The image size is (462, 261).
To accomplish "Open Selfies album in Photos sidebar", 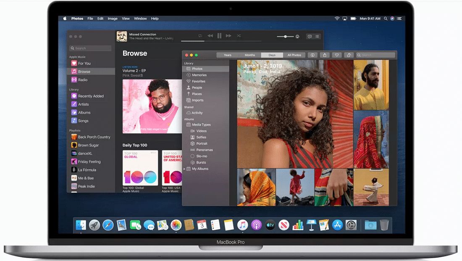I will tap(206, 137).
